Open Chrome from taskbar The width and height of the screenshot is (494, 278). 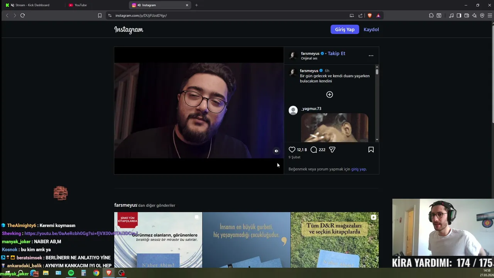[96, 273]
